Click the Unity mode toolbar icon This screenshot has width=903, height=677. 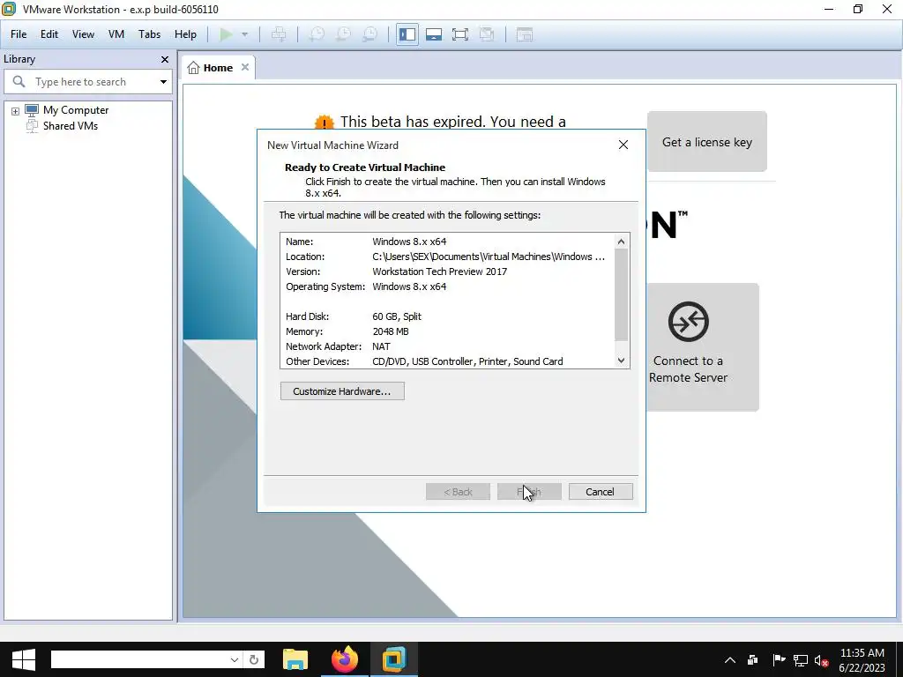click(487, 34)
